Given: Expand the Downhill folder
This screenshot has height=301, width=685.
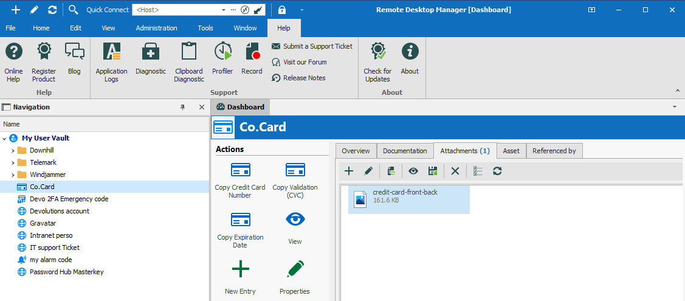Looking at the screenshot, I should point(13,150).
